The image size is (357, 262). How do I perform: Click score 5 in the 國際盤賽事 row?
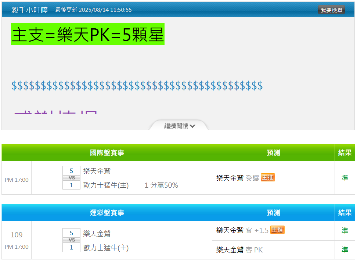click(x=72, y=171)
